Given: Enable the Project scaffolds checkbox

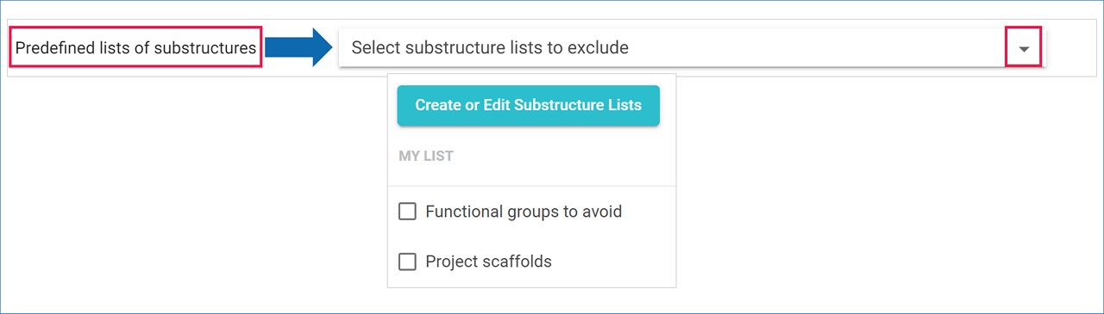Looking at the screenshot, I should coord(407,262).
